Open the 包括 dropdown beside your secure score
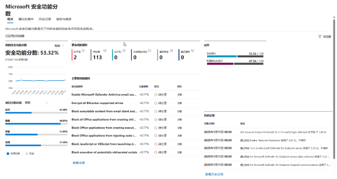Image resolution: width=337 pixels, height=179 pixels. 59,45
